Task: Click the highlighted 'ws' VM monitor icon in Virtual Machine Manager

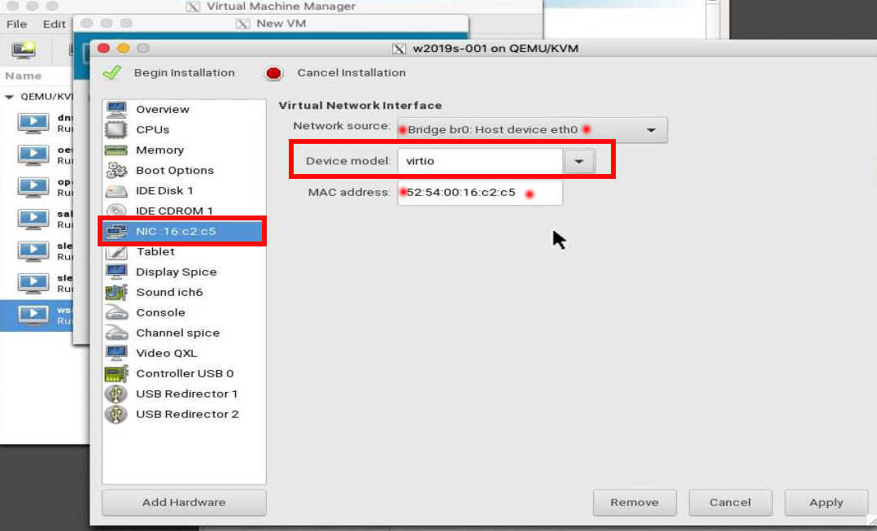Action: point(33,316)
